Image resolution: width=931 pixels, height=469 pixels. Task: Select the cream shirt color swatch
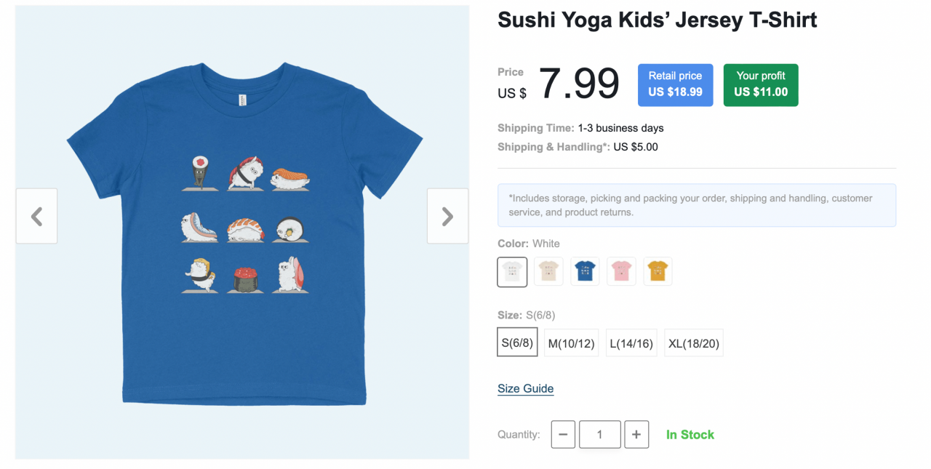[548, 270]
